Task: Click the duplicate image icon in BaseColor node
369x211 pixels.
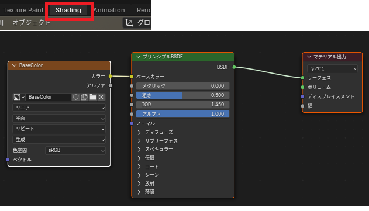Action: pyautogui.click(x=84, y=97)
